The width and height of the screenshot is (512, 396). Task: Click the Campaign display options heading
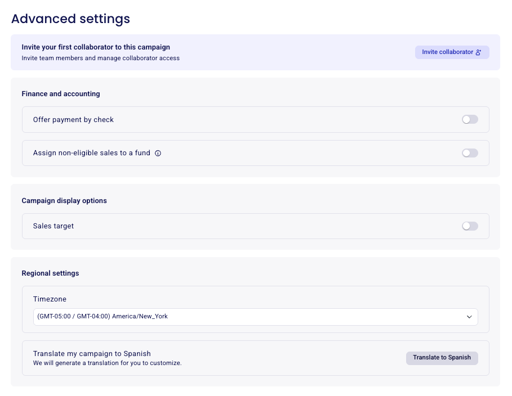[x=64, y=201]
